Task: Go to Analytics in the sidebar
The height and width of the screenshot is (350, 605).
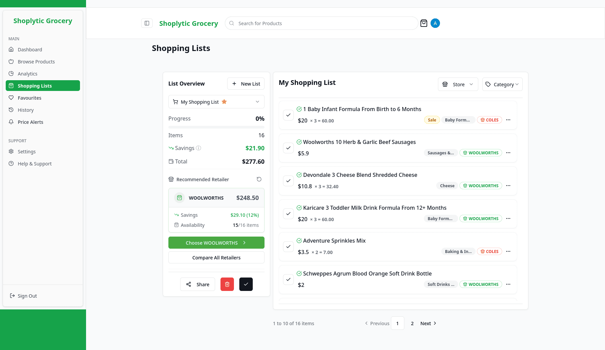Action: [28, 74]
